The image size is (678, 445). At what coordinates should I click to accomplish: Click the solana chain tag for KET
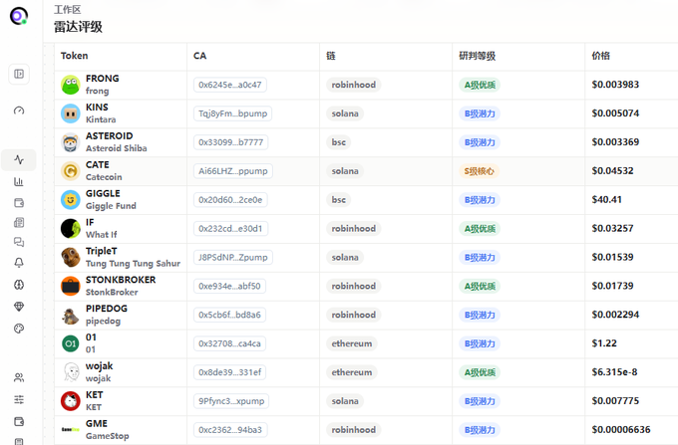click(345, 401)
